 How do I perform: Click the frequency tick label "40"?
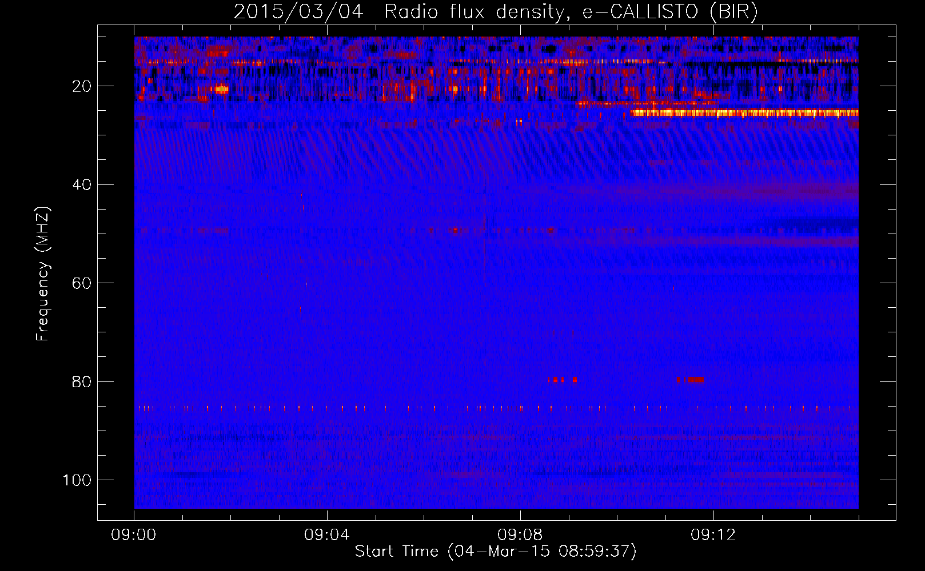(x=82, y=184)
